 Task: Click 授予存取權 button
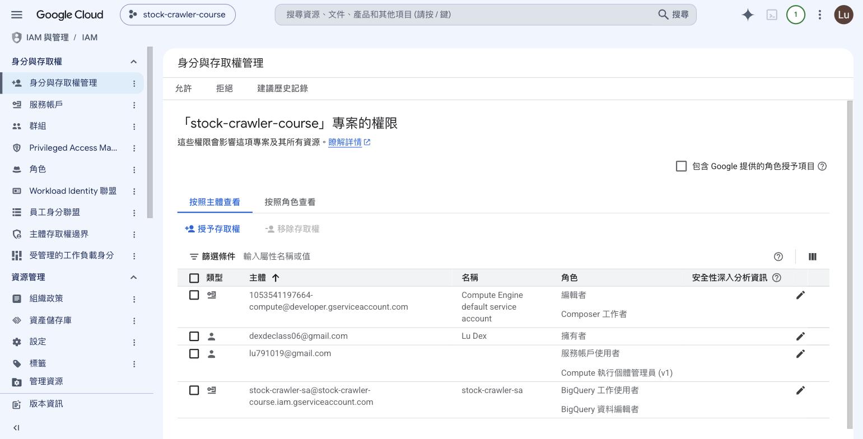click(212, 229)
